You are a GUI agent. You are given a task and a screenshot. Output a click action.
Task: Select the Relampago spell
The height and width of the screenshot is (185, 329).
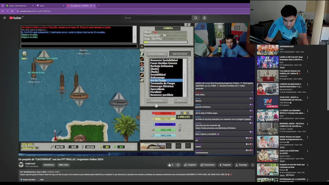click(x=157, y=78)
